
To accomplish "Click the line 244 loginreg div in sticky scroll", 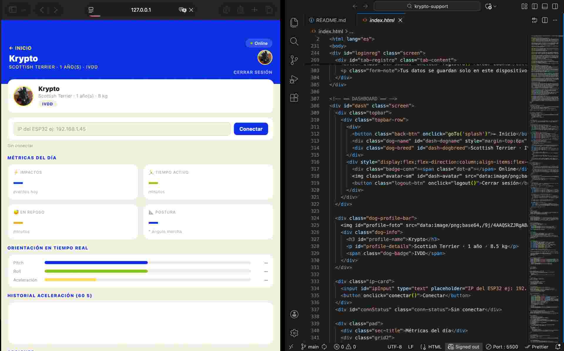I will pyautogui.click(x=377, y=53).
